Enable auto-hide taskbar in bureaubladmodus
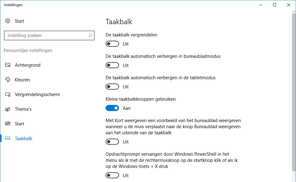Screen dimensions: 296x182 [112, 65]
